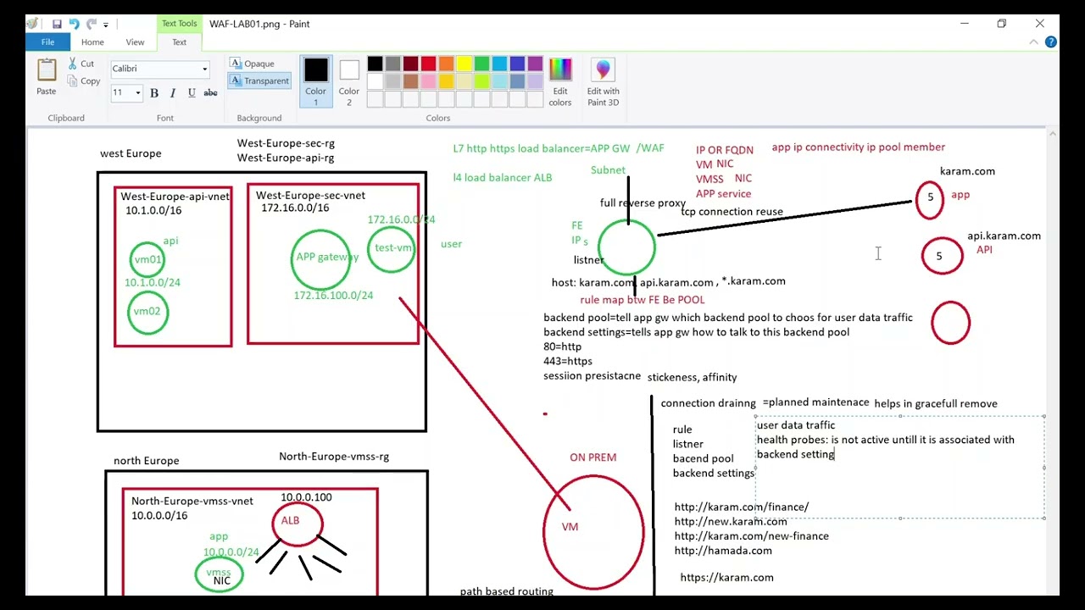
Task: Select Color 1 foreground box
Action: pos(315,81)
